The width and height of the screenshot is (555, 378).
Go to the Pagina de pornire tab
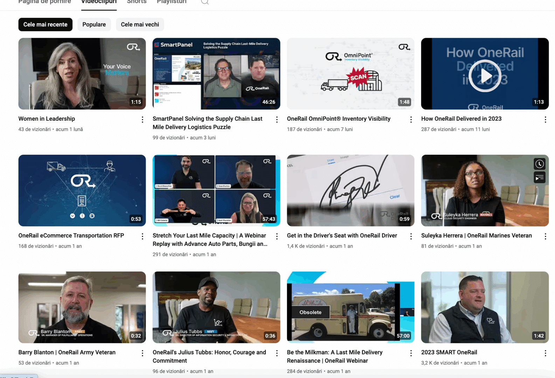click(x=44, y=2)
